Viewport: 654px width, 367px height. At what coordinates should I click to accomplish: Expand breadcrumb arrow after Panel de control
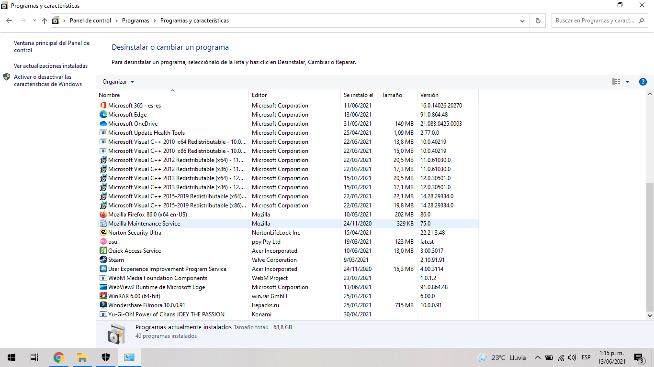click(116, 21)
